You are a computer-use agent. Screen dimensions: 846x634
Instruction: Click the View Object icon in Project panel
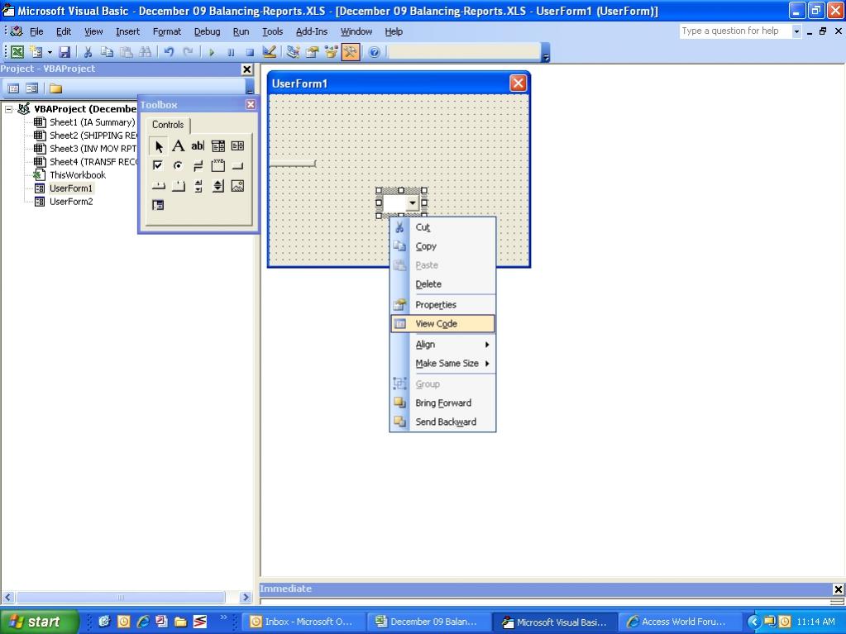click(31, 88)
